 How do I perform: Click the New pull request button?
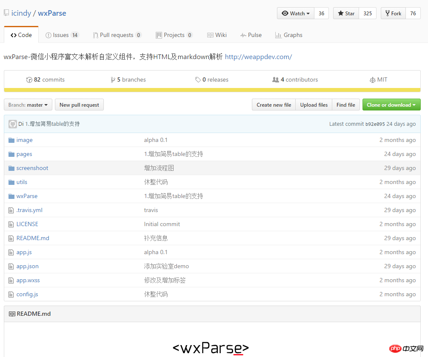79,105
